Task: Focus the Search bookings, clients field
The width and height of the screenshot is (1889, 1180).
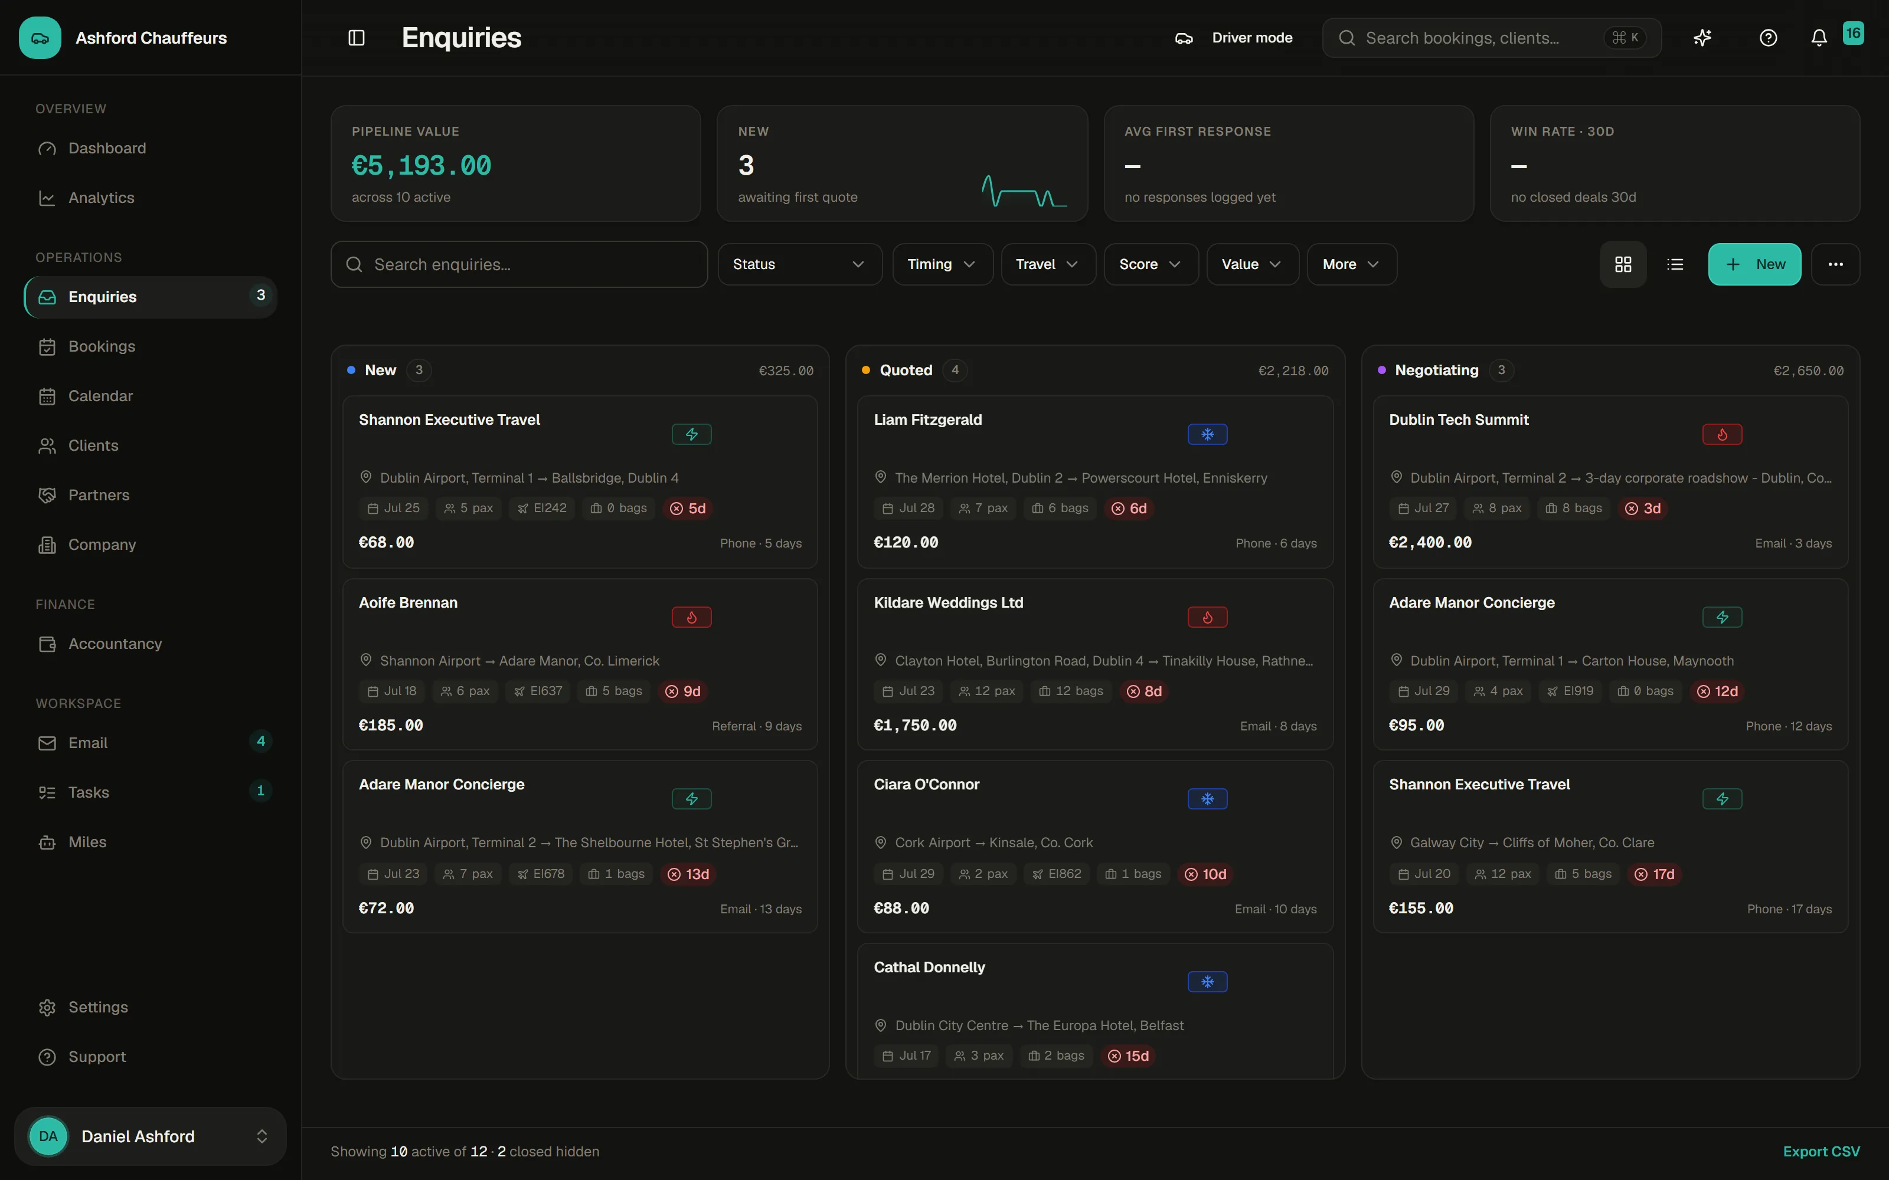Action: 1491,37
